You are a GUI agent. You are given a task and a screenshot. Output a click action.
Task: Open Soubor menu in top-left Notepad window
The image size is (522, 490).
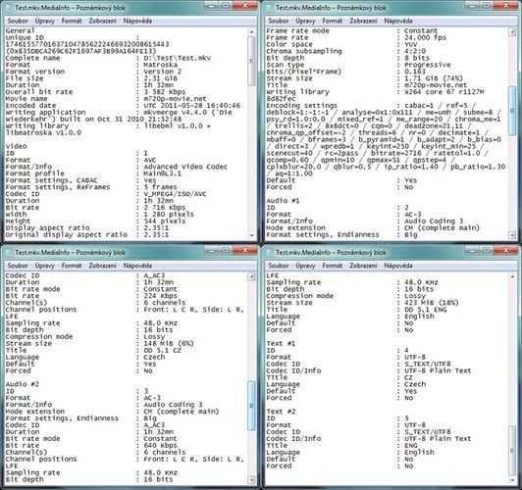tap(18, 21)
